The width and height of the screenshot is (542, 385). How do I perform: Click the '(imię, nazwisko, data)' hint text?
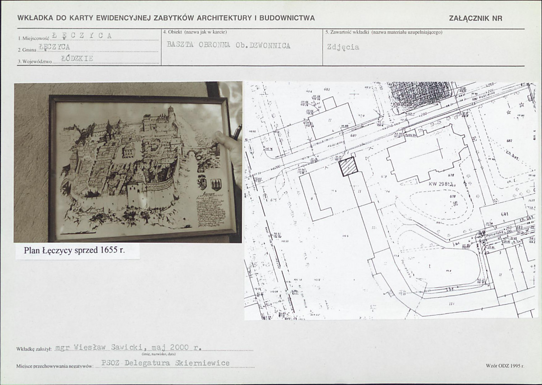[x=159, y=354]
